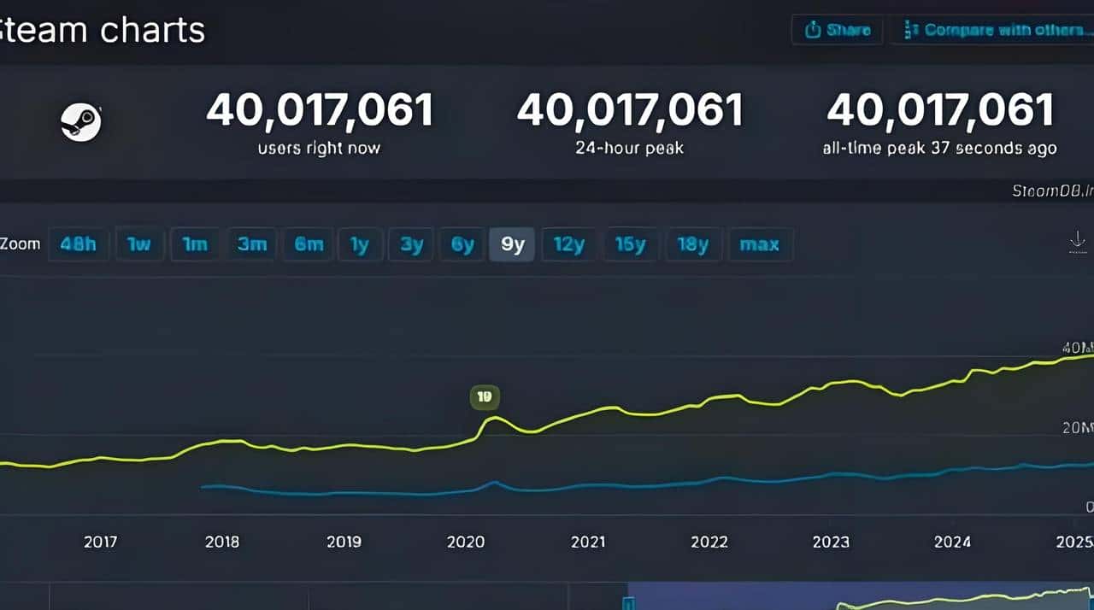1094x610 pixels.
Task: Switch chart to 12y view
Action: coord(568,243)
